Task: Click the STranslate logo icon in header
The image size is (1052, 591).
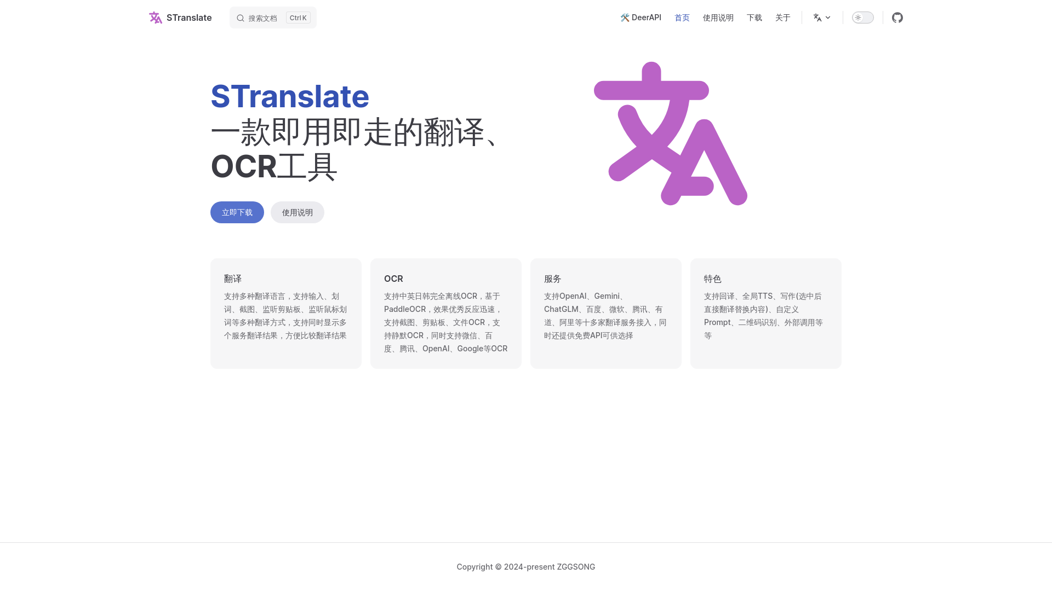Action: tap(156, 18)
